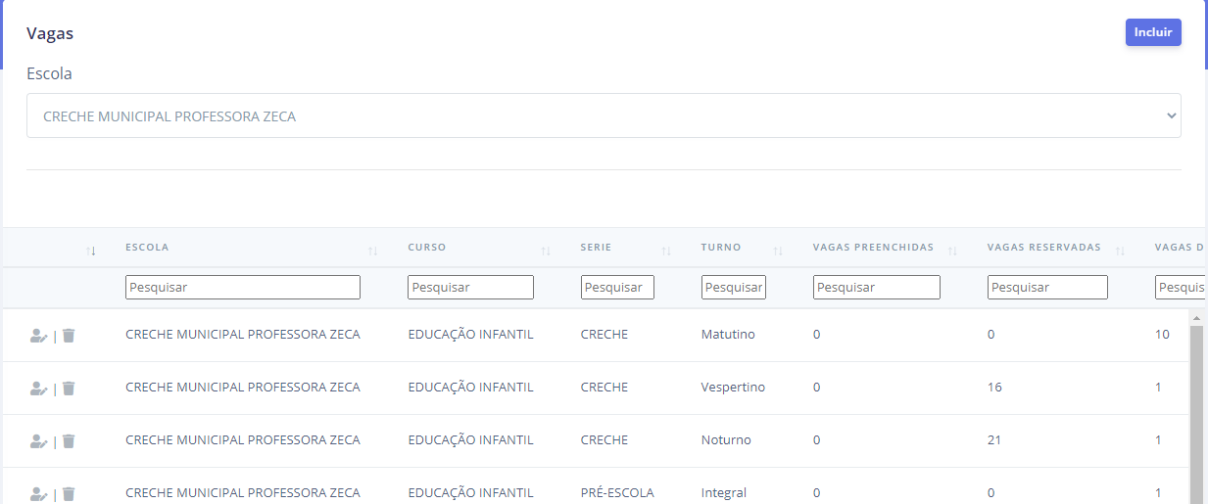Image resolution: width=1208 pixels, height=504 pixels.
Task: Sort by Vagas Preenchidas column
Action: 952,252
